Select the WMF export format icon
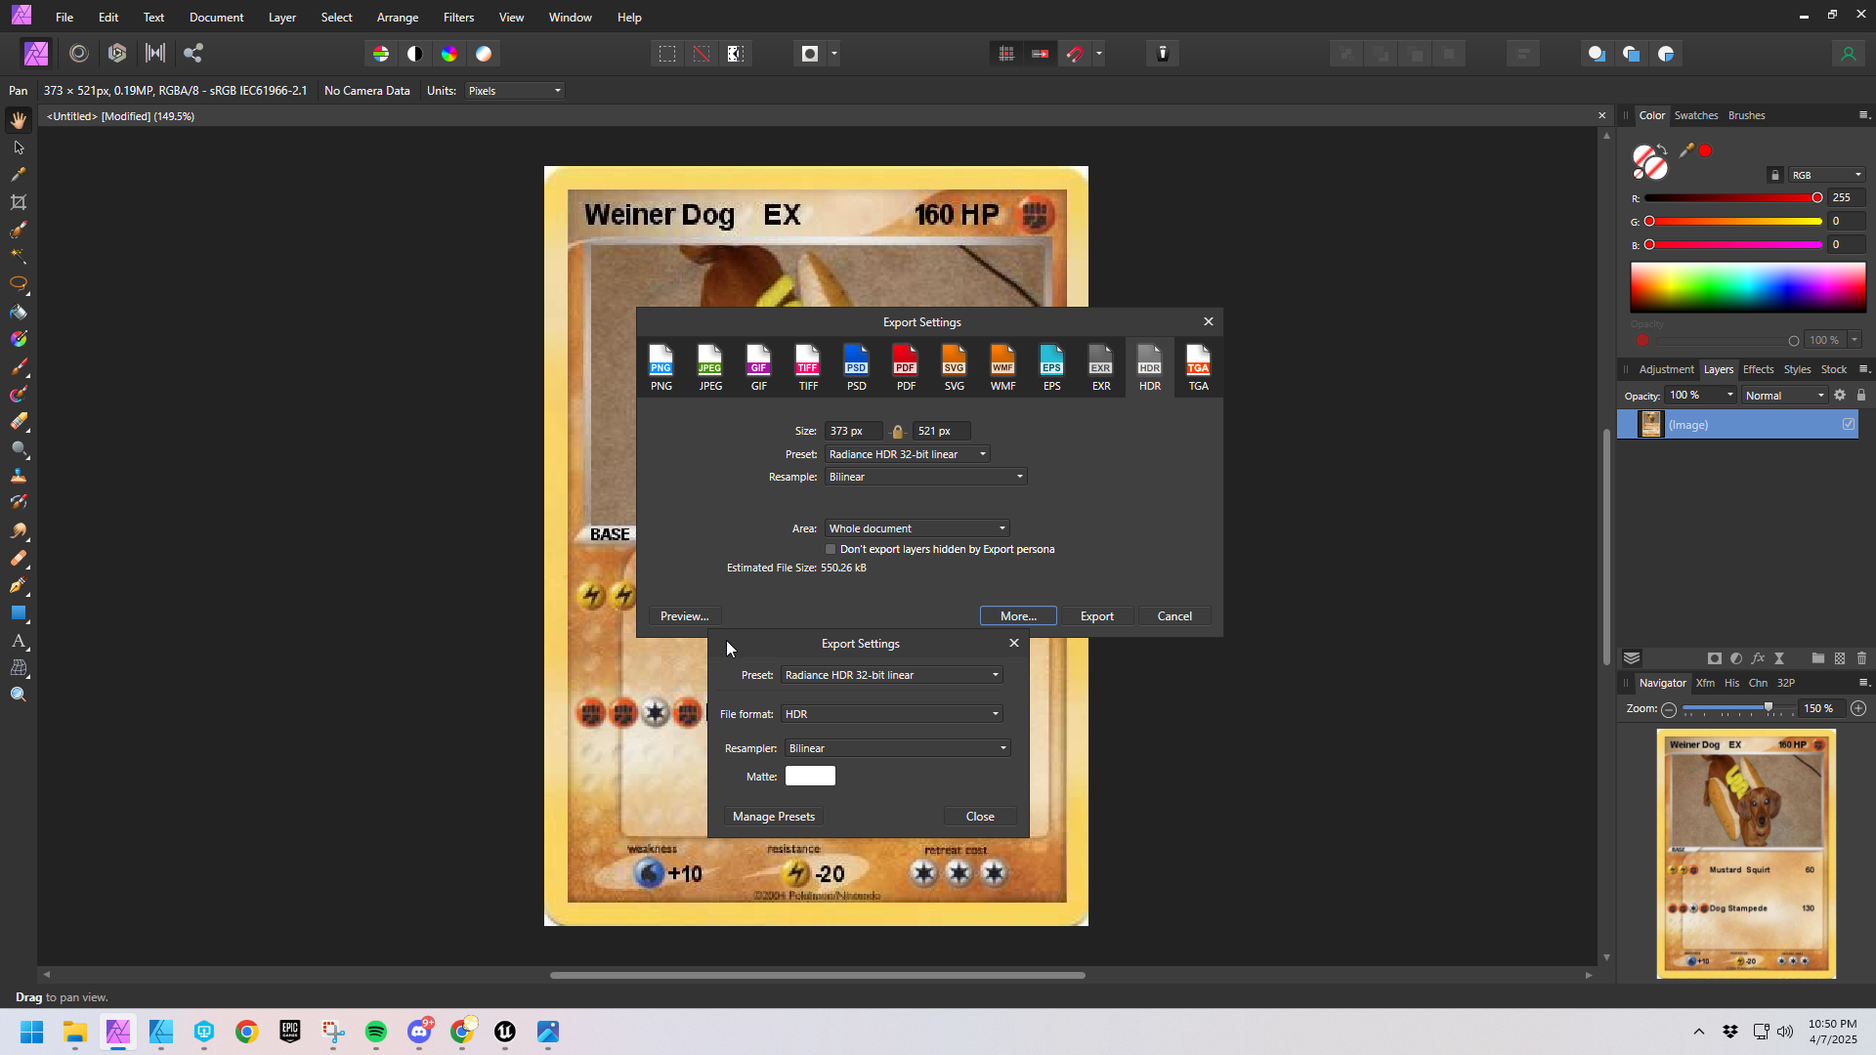 point(1003,367)
